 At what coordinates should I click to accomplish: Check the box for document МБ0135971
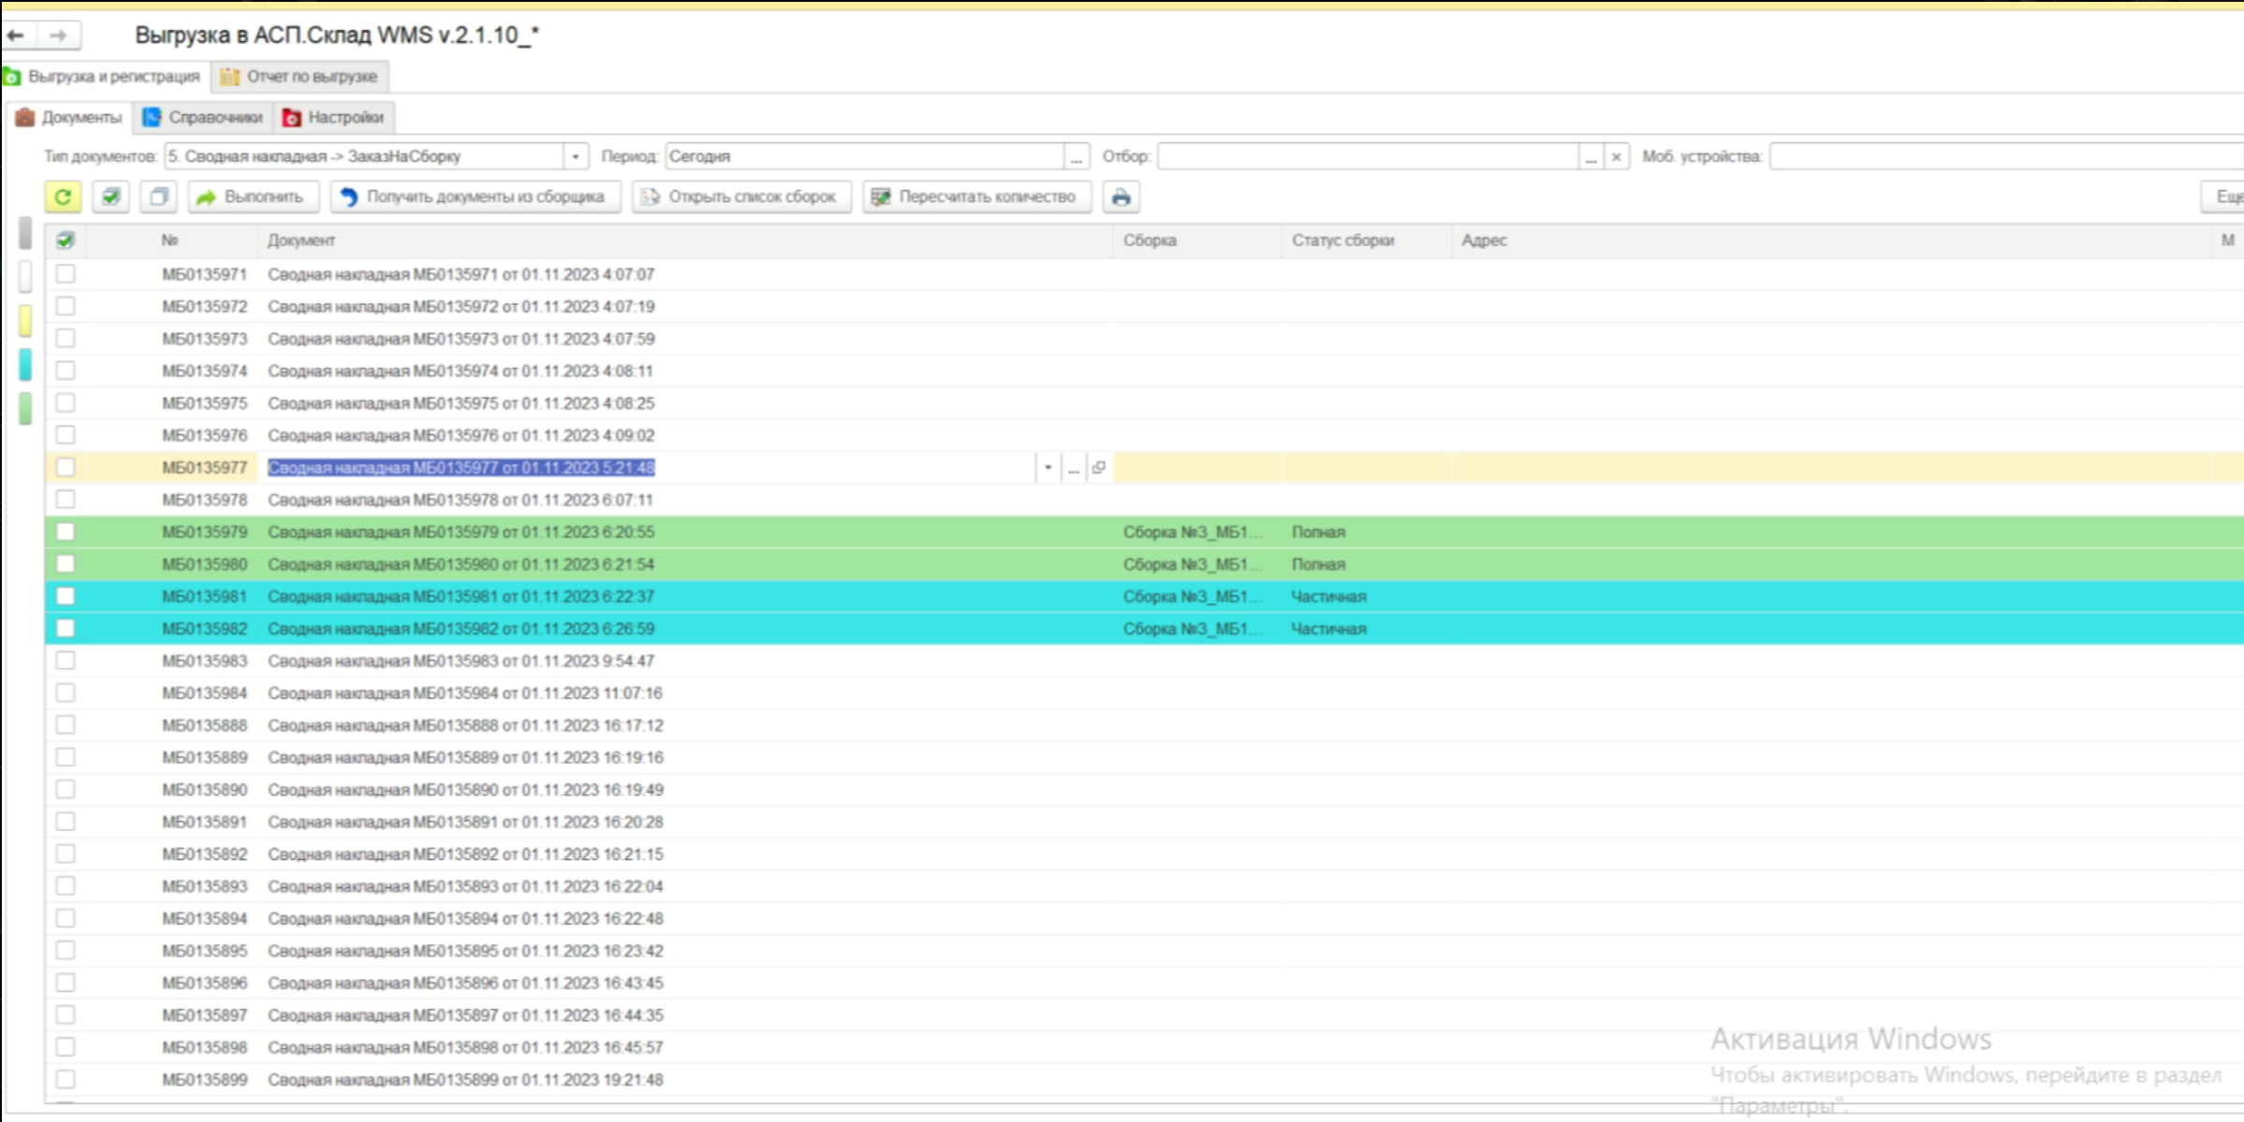pos(65,274)
